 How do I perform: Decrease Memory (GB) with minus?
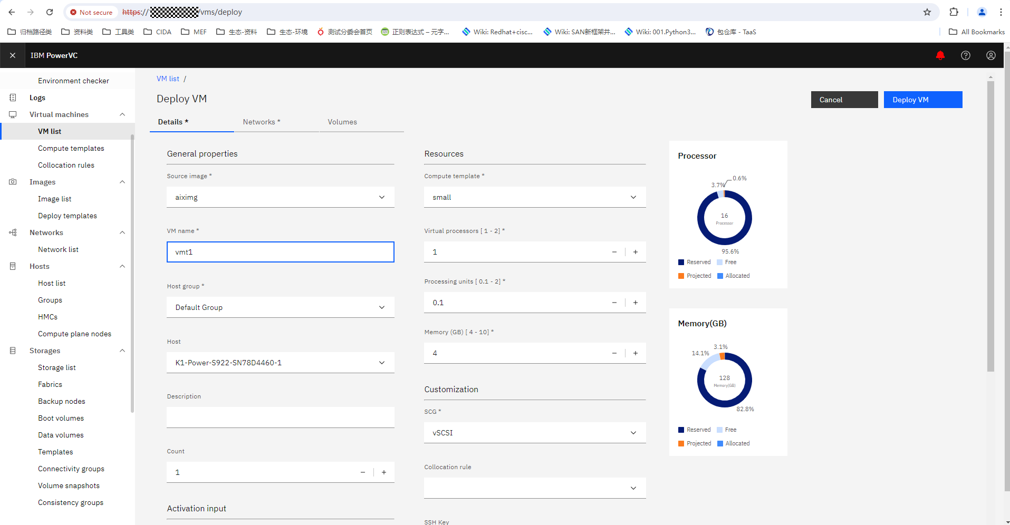point(614,353)
